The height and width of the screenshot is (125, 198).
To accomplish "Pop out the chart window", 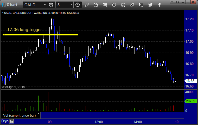I will (177, 2).
